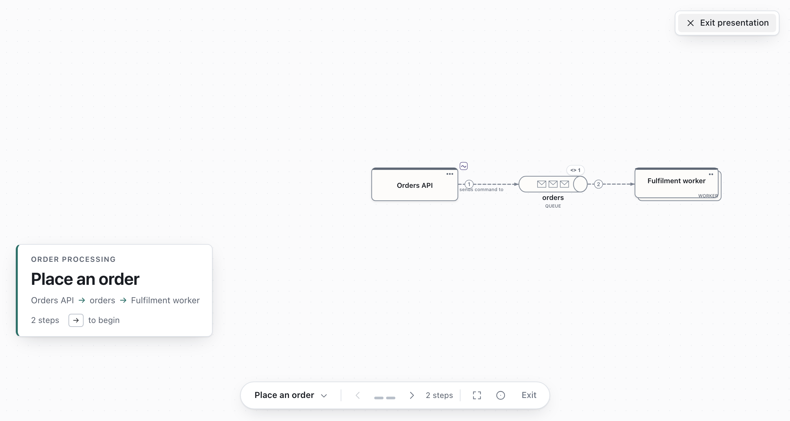Screen dimensions: 790x421
Task: Advance to next step arrow
Action: click(411, 395)
